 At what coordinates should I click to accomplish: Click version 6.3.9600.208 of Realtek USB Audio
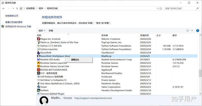179,60
